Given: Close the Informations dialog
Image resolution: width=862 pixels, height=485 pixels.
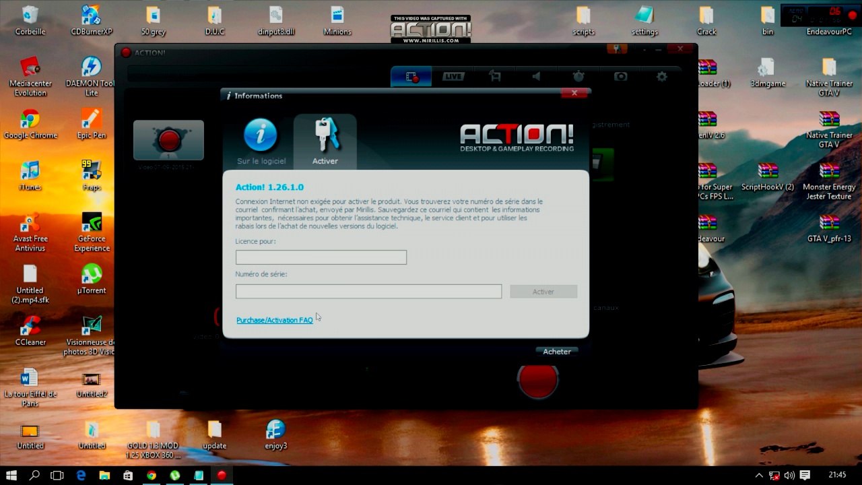Looking at the screenshot, I should [574, 93].
